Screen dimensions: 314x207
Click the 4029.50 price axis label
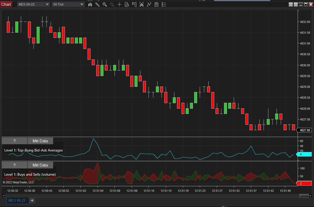click(x=305, y=76)
